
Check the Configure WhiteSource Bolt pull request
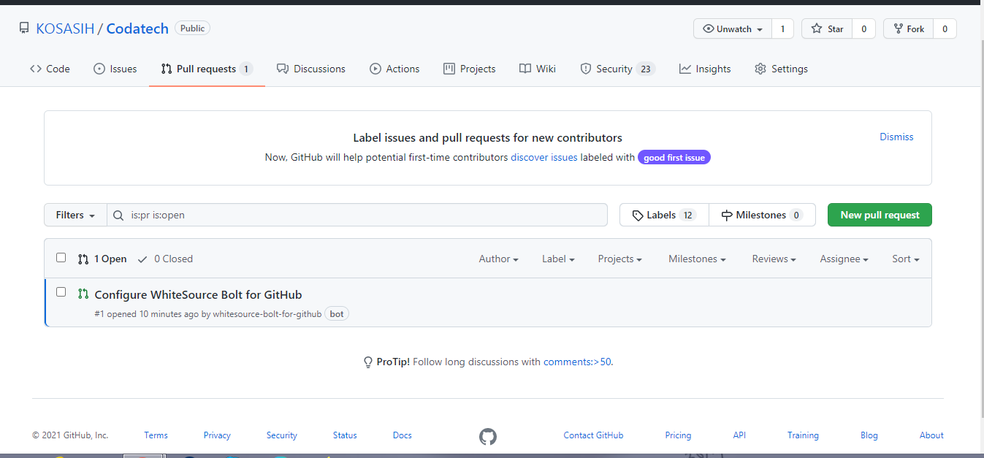point(61,292)
